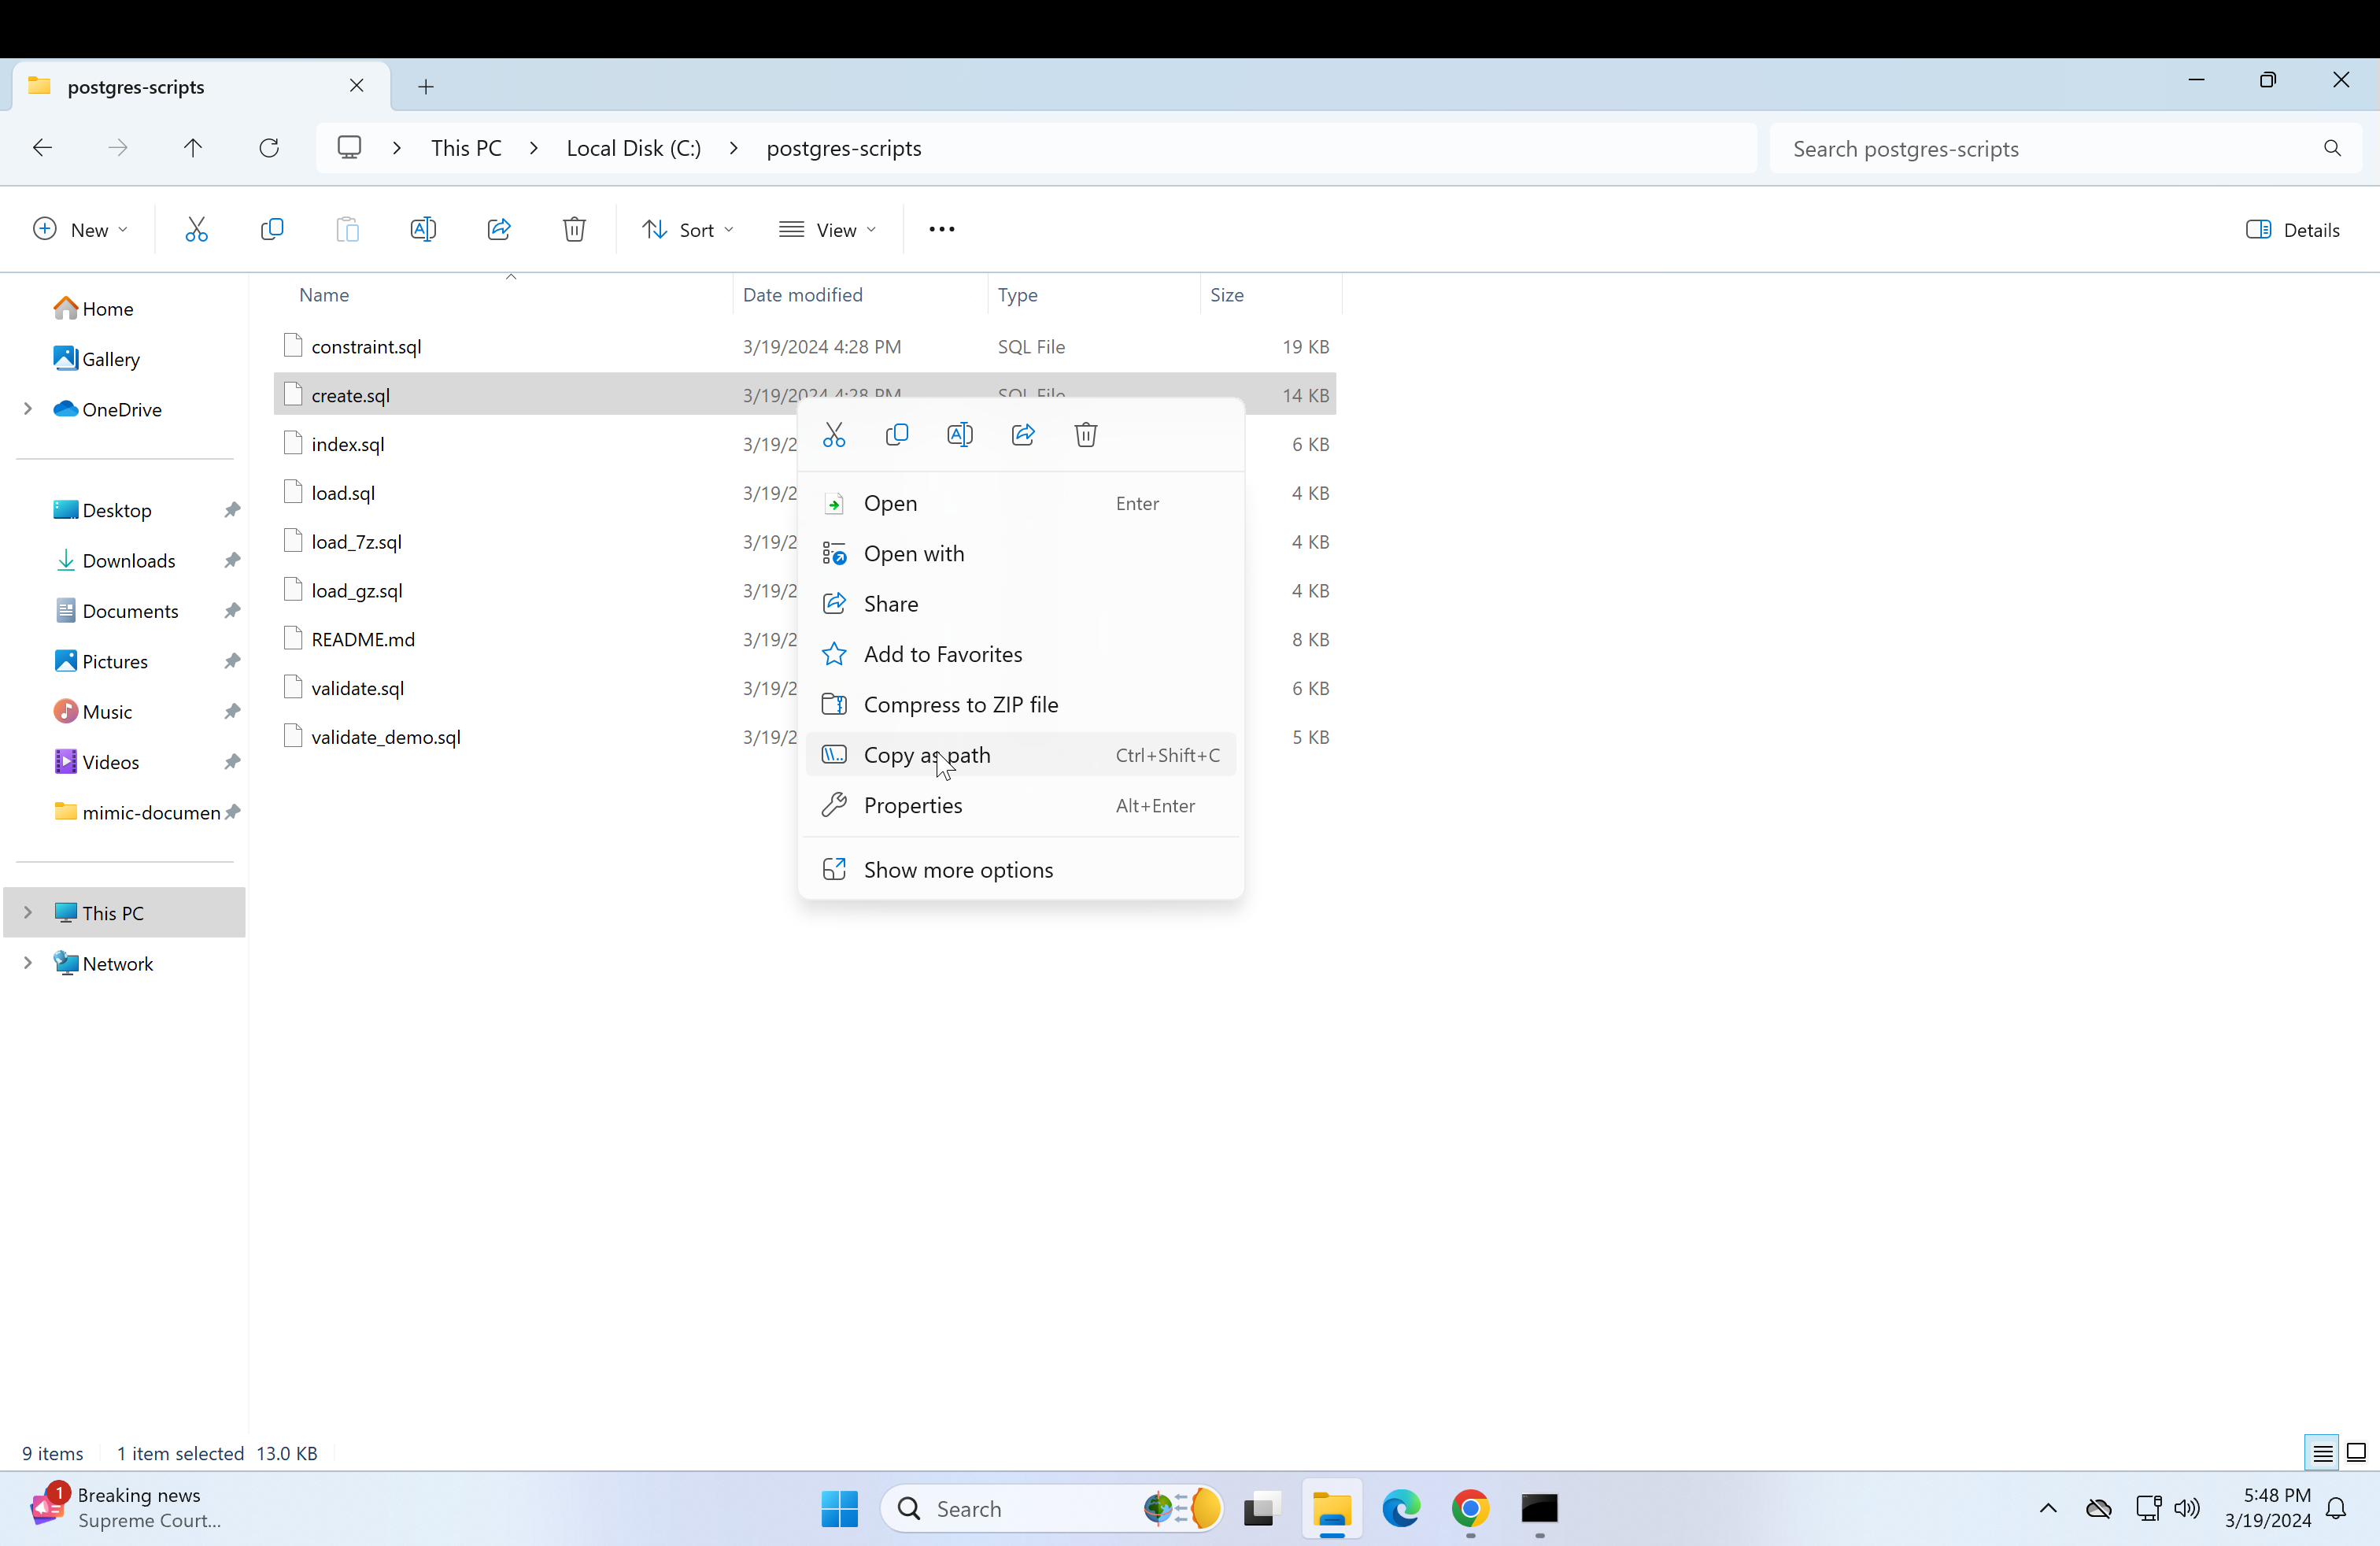2380x1546 pixels.
Task: Toggle the Details pane
Action: 2292,230
